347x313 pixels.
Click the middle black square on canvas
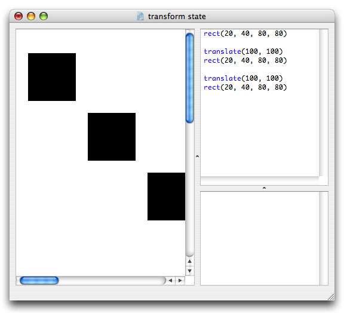pos(112,137)
